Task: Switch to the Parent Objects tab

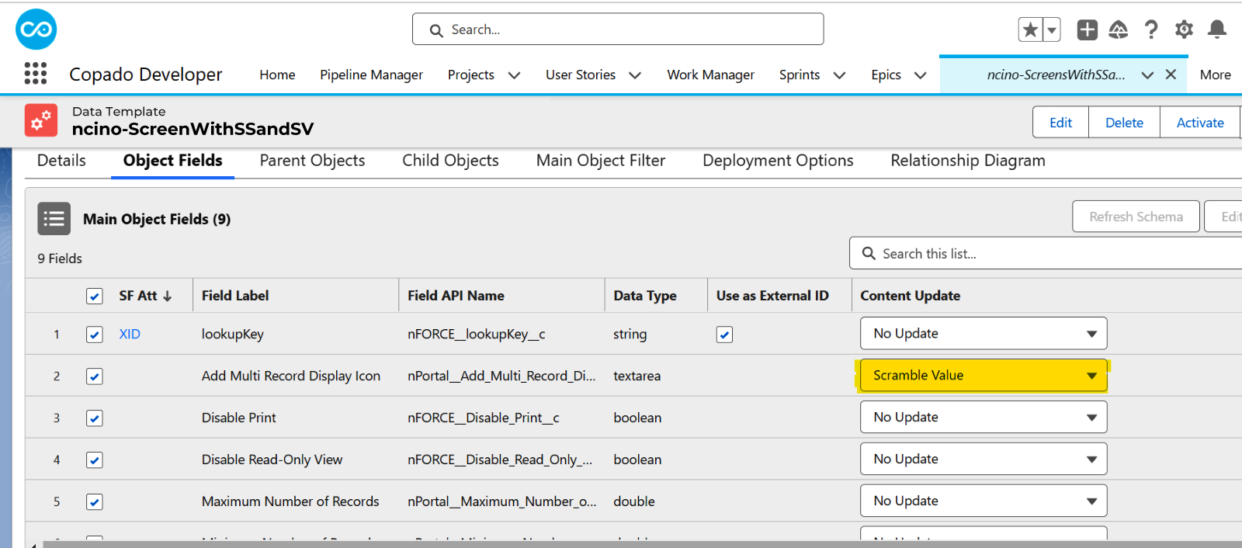Action: 312,161
